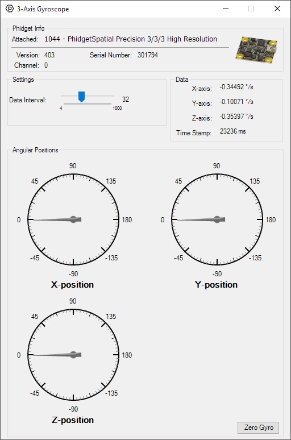Minimize the 3-Axis Gyroscope window
Image resolution: width=291 pixels, height=440 pixels.
click(226, 9)
